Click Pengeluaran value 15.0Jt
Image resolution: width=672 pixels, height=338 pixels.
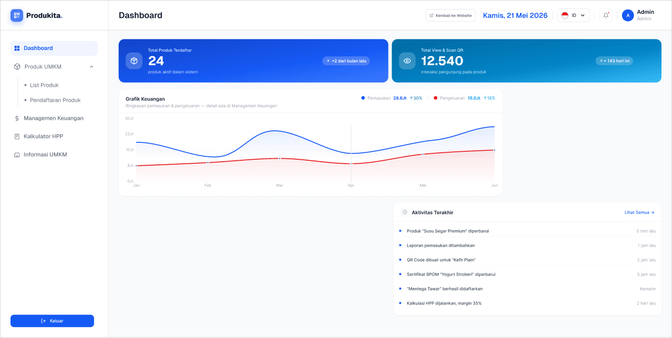point(474,98)
